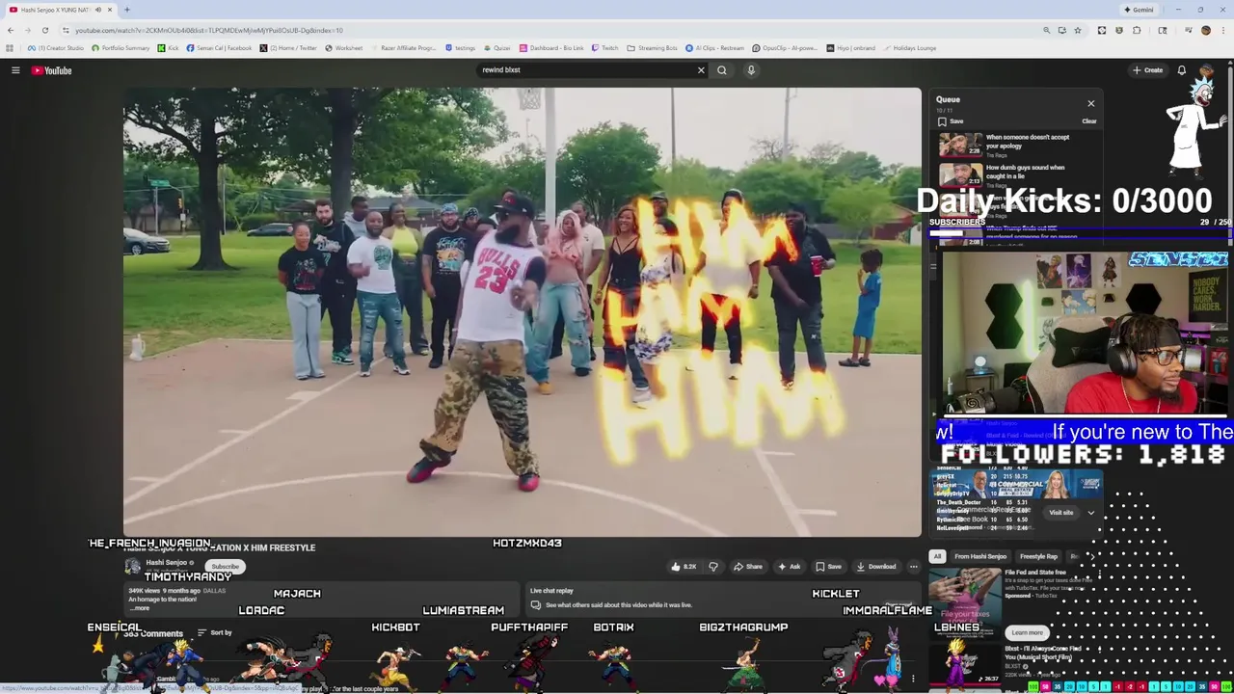Clear the search box text with X

pyautogui.click(x=701, y=70)
